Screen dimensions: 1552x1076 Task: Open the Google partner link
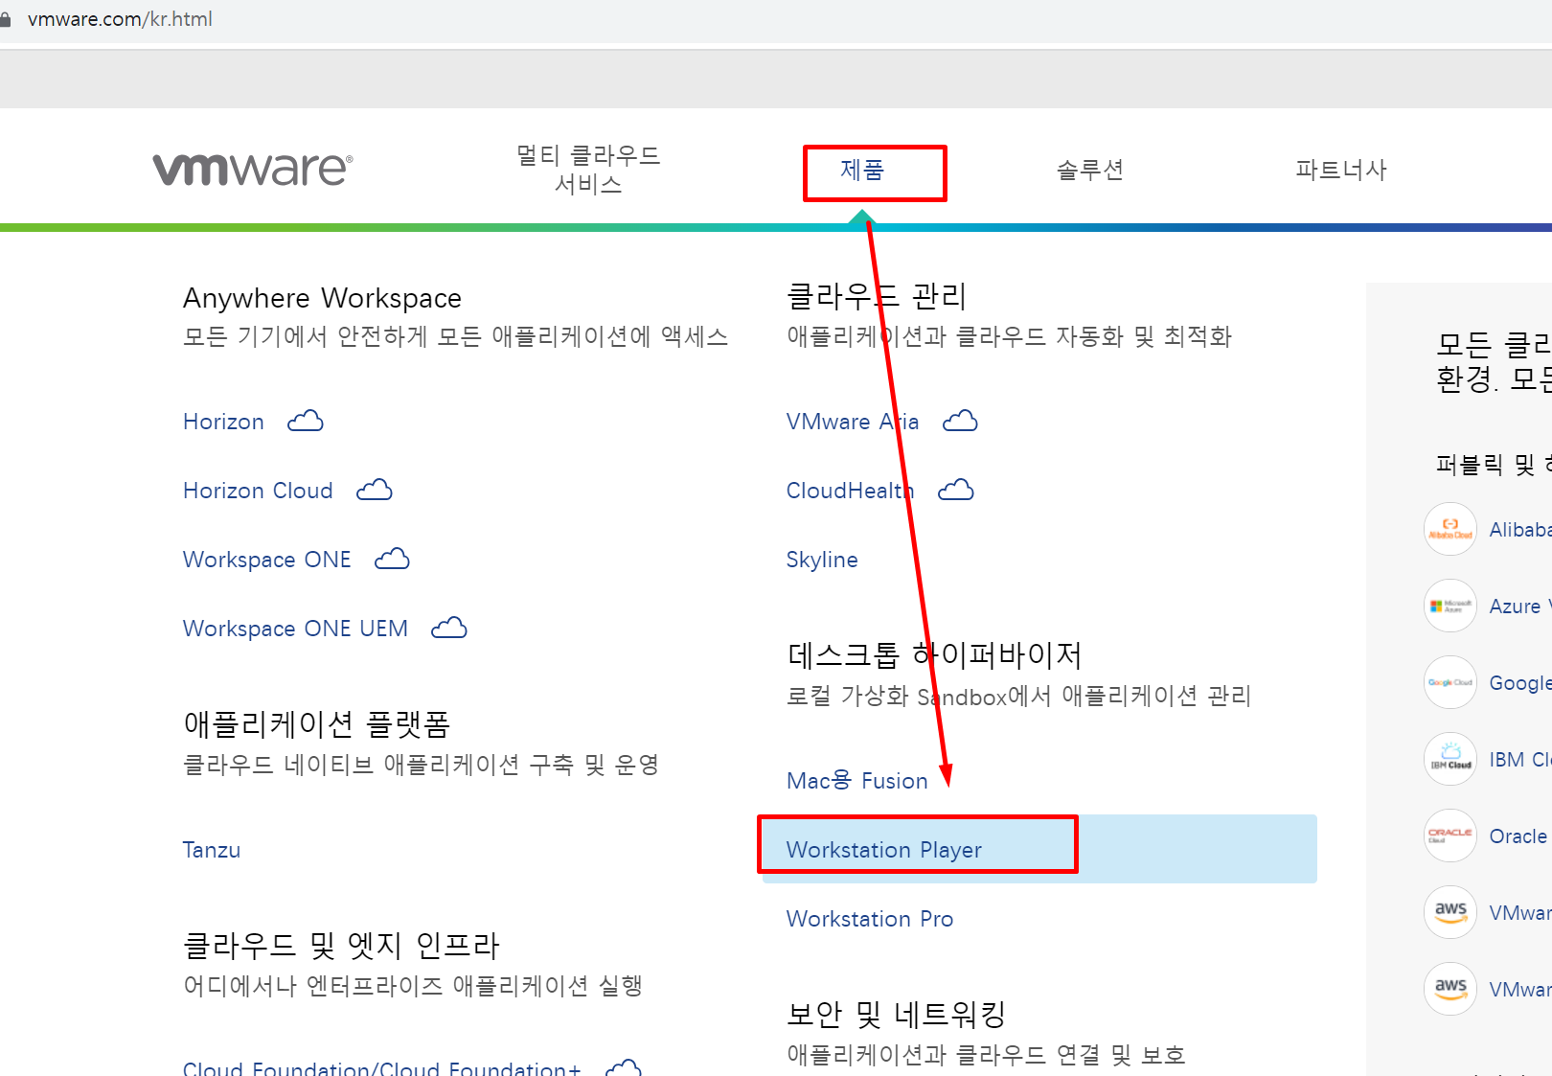click(x=1520, y=682)
